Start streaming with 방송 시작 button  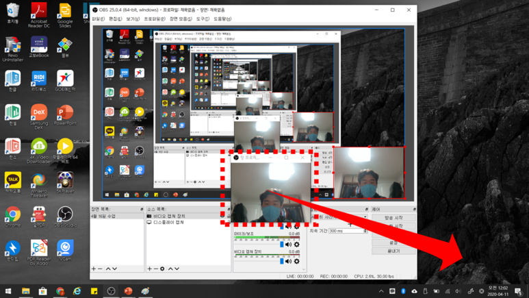coord(393,218)
